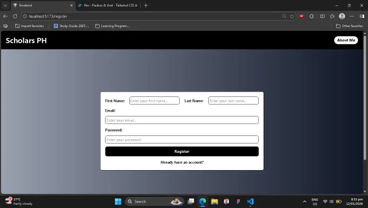Open the Other favorites folder
This screenshot has height=208, width=368.
[350, 26]
